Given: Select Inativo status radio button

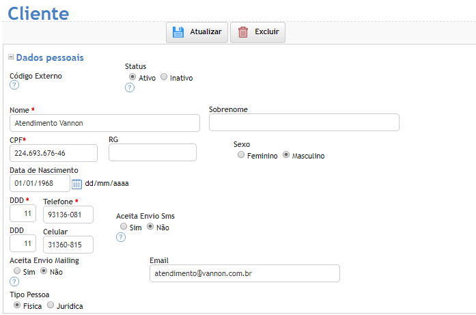Looking at the screenshot, I should click(x=164, y=77).
